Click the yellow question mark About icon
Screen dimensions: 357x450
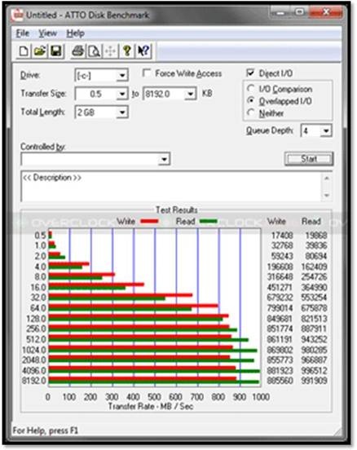pyautogui.click(x=127, y=51)
